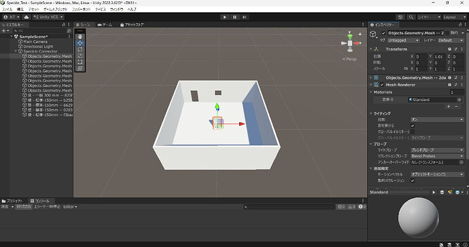
Task: Select the Rect tool in scene toolbar
Action: click(80, 62)
